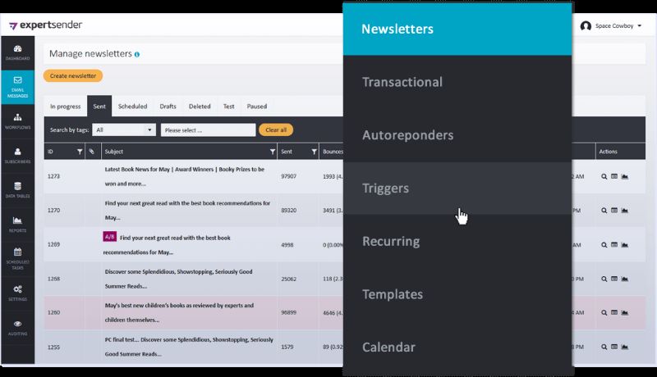Click the Clear all button
The height and width of the screenshot is (377, 657).
click(276, 130)
